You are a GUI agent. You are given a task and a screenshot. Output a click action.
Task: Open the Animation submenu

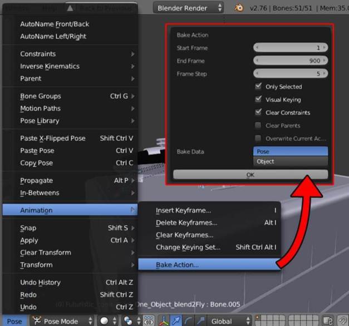tap(70, 210)
